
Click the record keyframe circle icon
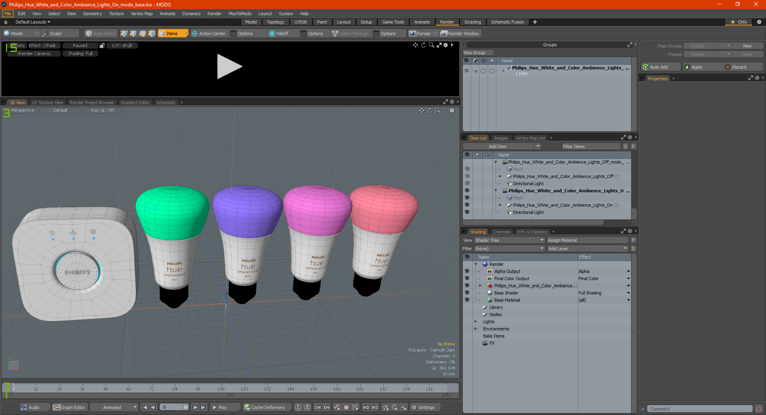pos(346,407)
